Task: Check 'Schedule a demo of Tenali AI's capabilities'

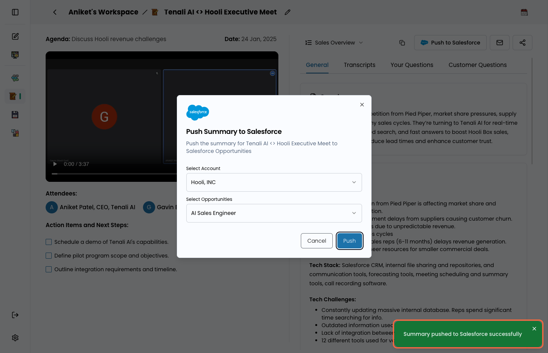Action: tap(49, 242)
